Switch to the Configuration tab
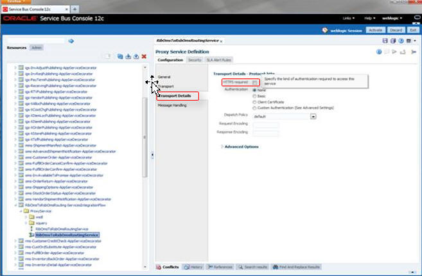The width and height of the screenshot is (422, 276). tap(170, 60)
